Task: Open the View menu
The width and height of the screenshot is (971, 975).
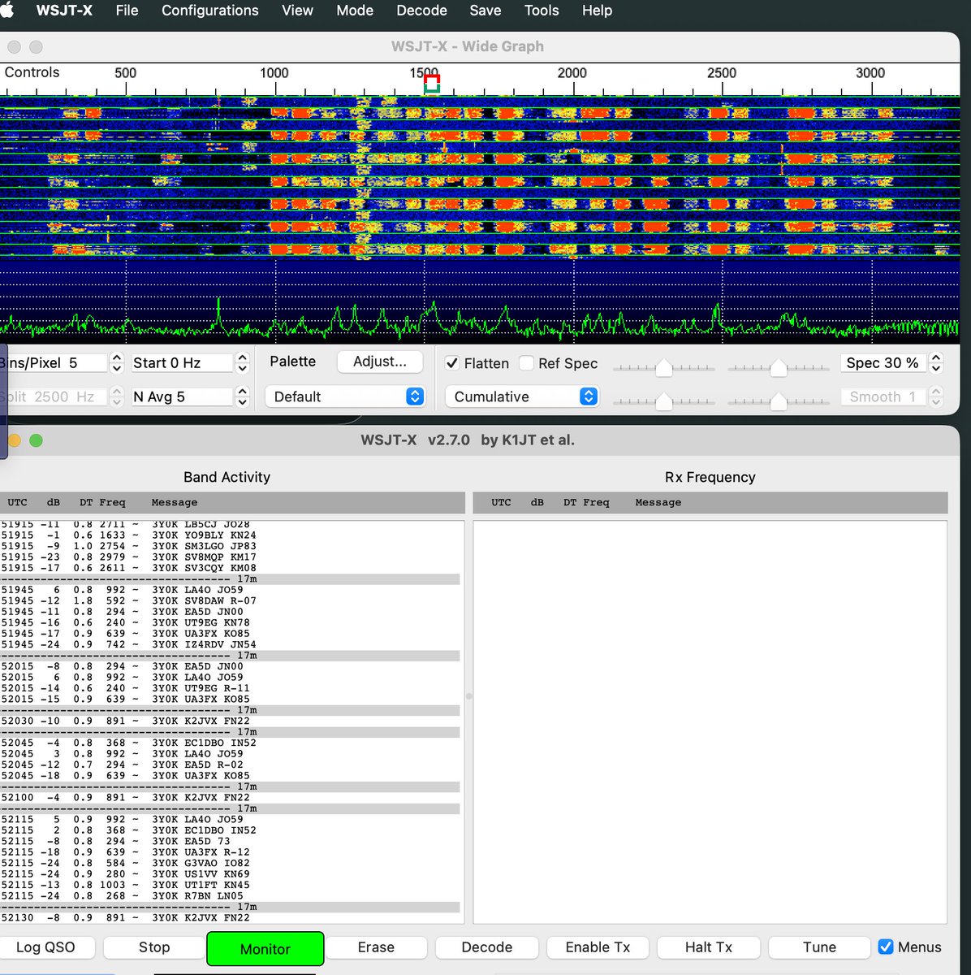Action: click(297, 11)
